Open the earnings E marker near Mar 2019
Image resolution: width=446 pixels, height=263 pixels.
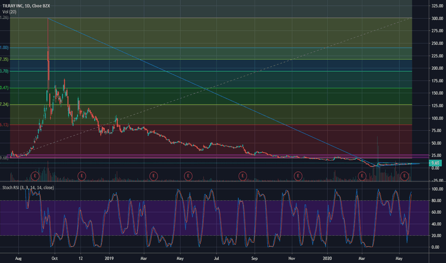154,176
